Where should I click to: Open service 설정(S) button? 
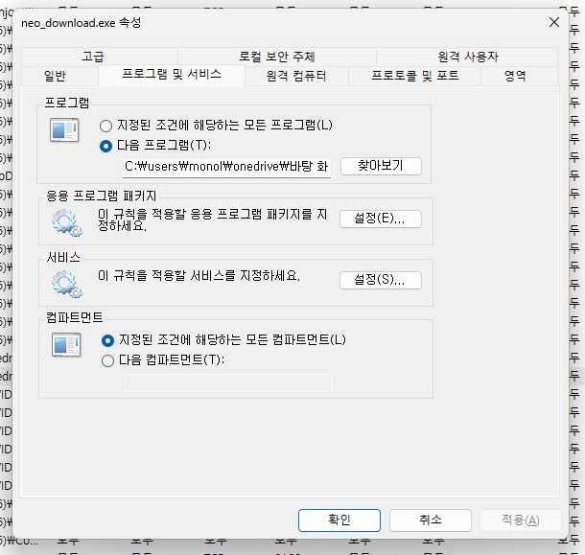click(x=380, y=280)
